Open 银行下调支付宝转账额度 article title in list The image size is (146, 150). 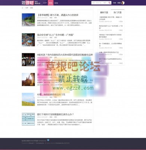pyautogui.click(x=56, y=114)
